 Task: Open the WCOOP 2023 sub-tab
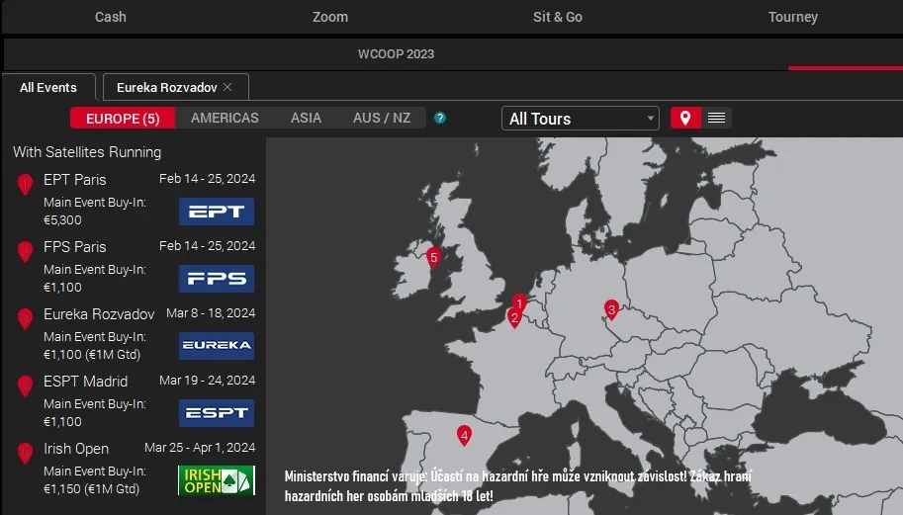[397, 54]
